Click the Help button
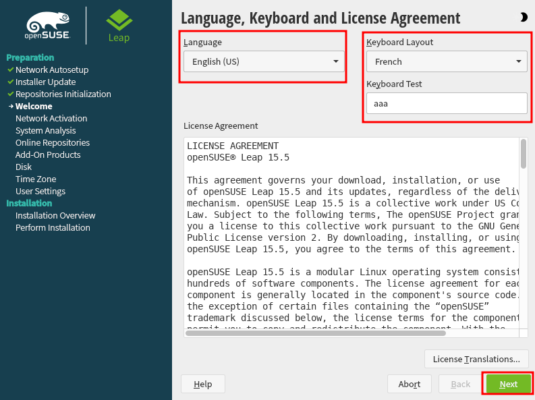 point(202,384)
